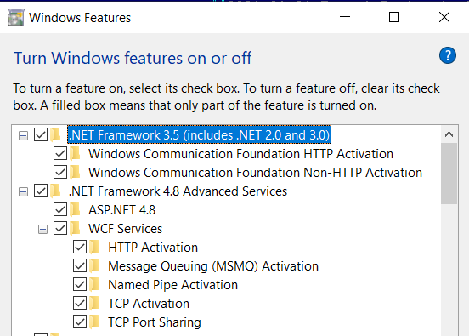The height and width of the screenshot is (336, 469).
Task: Select 'Windows Communication Foundation Non-HTTP Activation' text
Action: point(255,173)
